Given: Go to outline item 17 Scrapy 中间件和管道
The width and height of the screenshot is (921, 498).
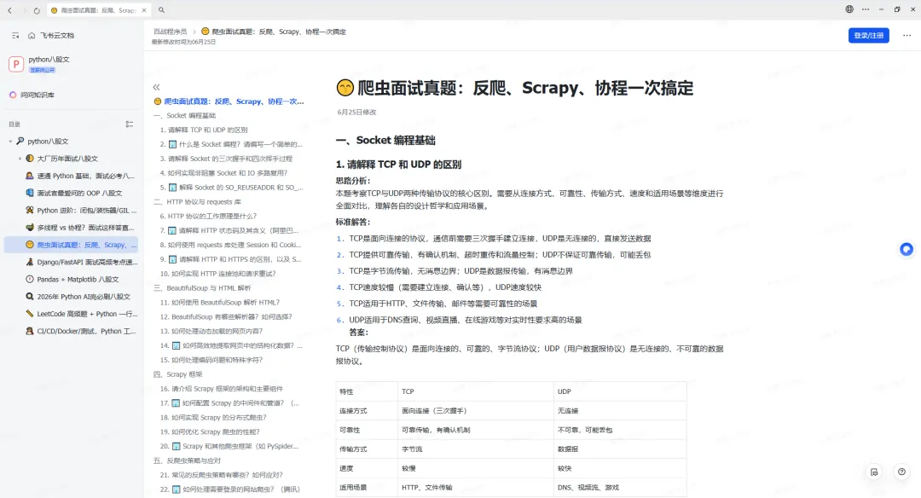Looking at the screenshot, I should [229, 403].
